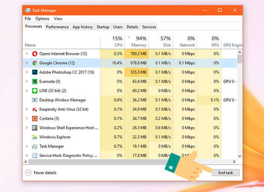Select the Evernote GPU 0 engine cell
Screen dimensions: 264x192
point(229,82)
